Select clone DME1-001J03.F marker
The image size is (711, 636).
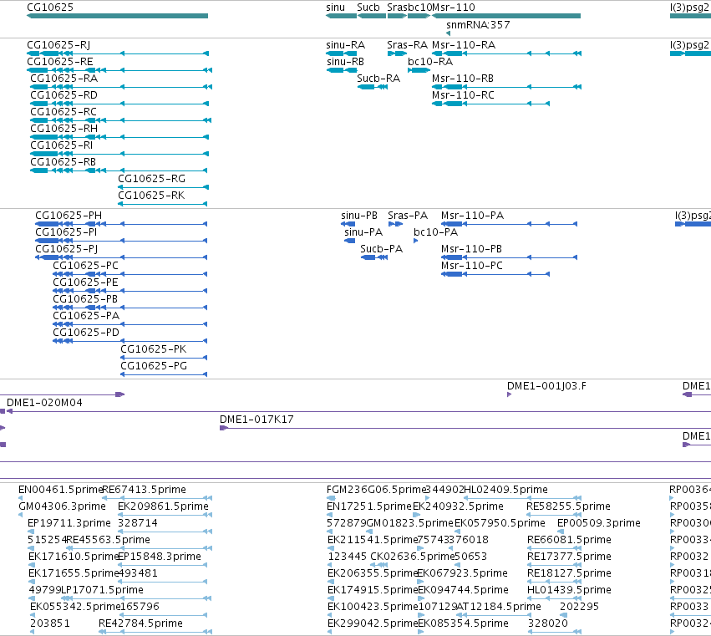509,394
